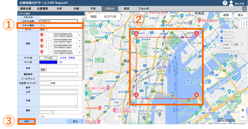Click the ラベル色 label color preview box
The height and width of the screenshot is (129, 248).
(48, 58)
